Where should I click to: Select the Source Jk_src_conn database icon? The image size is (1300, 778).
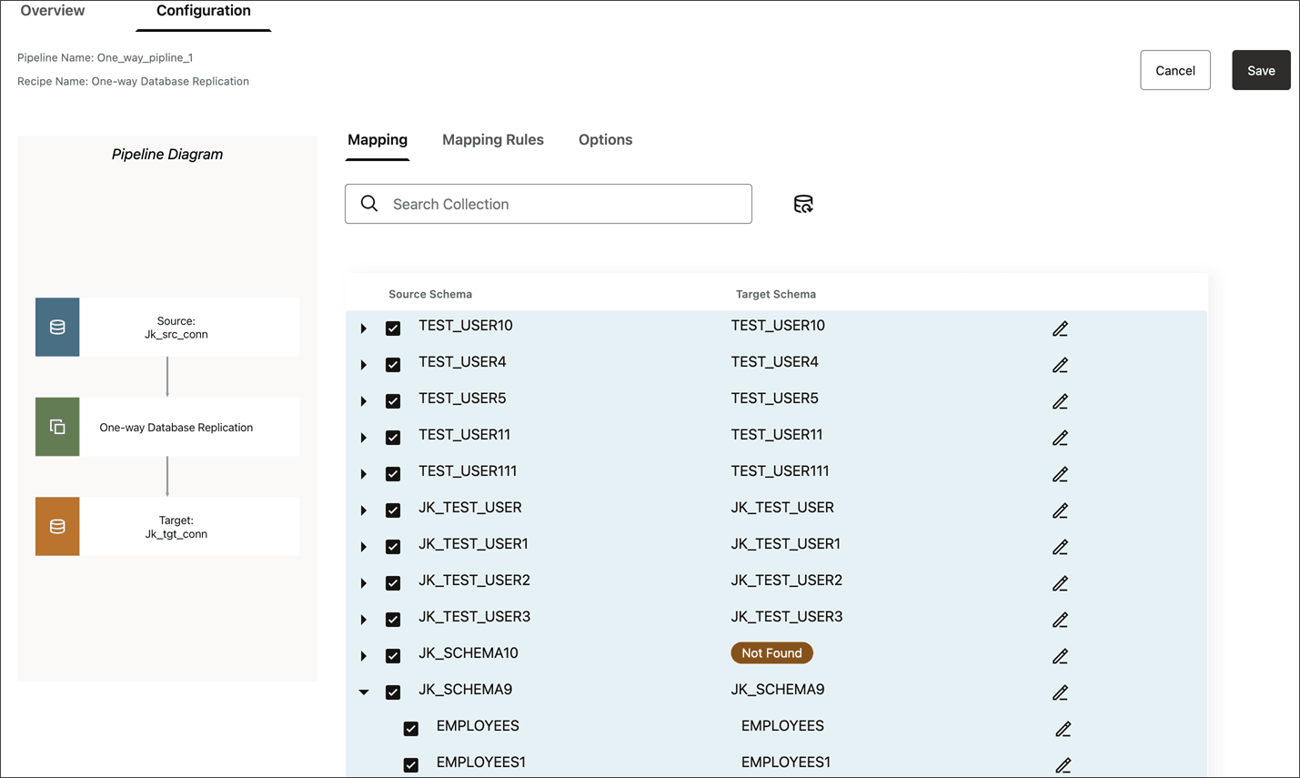56,327
